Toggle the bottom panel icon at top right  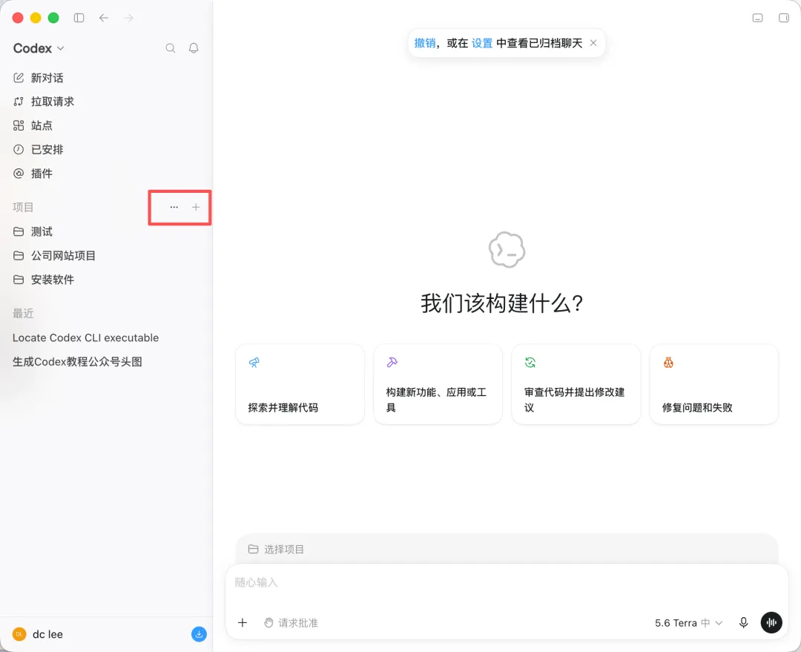point(757,18)
